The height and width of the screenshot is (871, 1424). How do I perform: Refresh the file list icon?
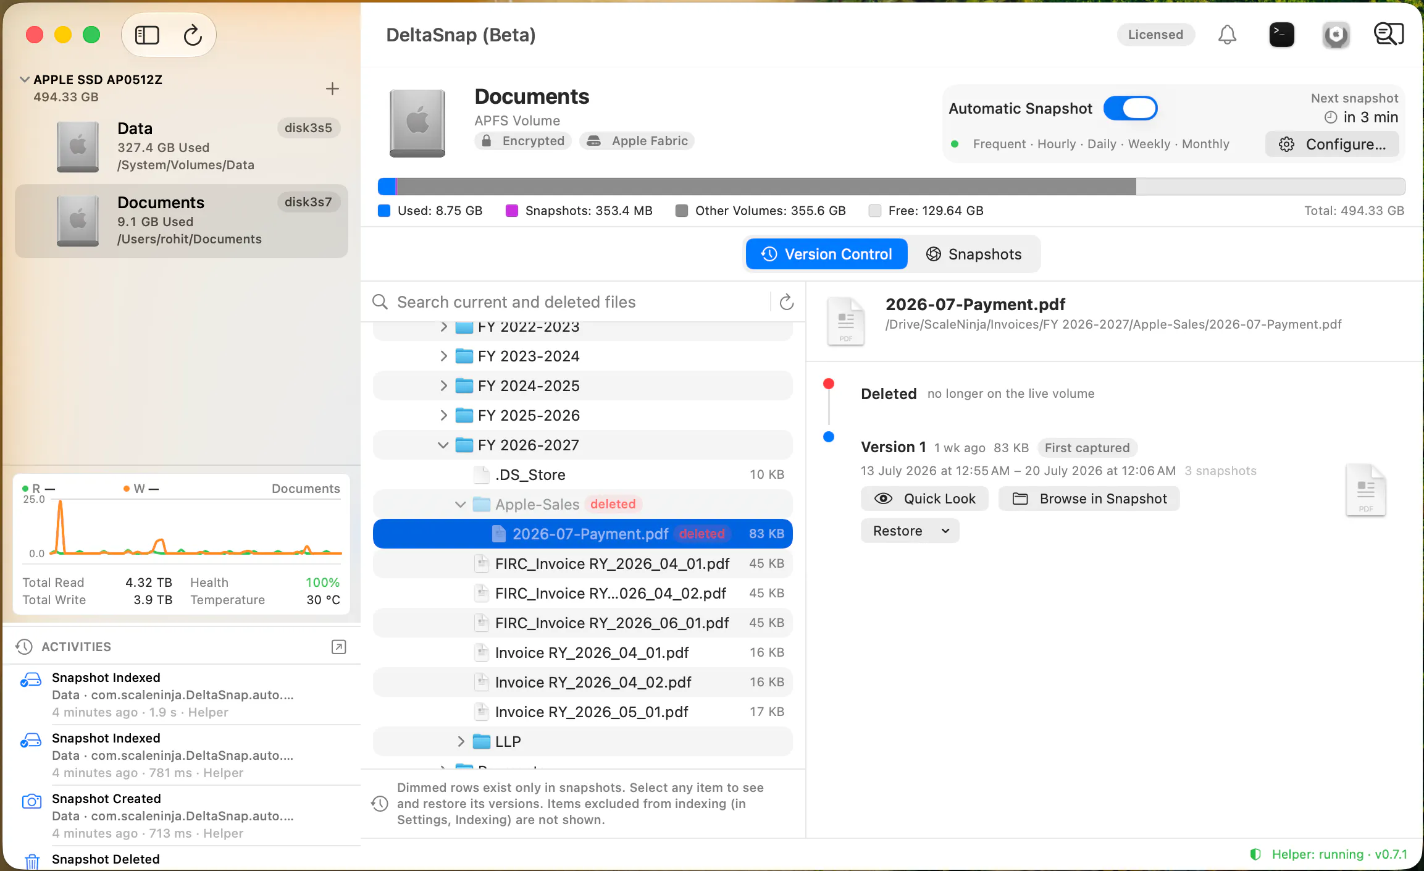click(x=786, y=302)
